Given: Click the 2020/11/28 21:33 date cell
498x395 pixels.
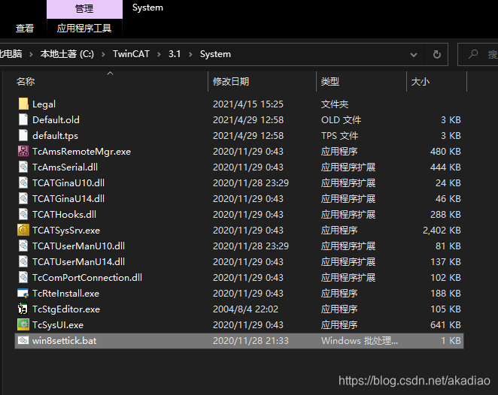Looking at the screenshot, I should click(x=251, y=341).
